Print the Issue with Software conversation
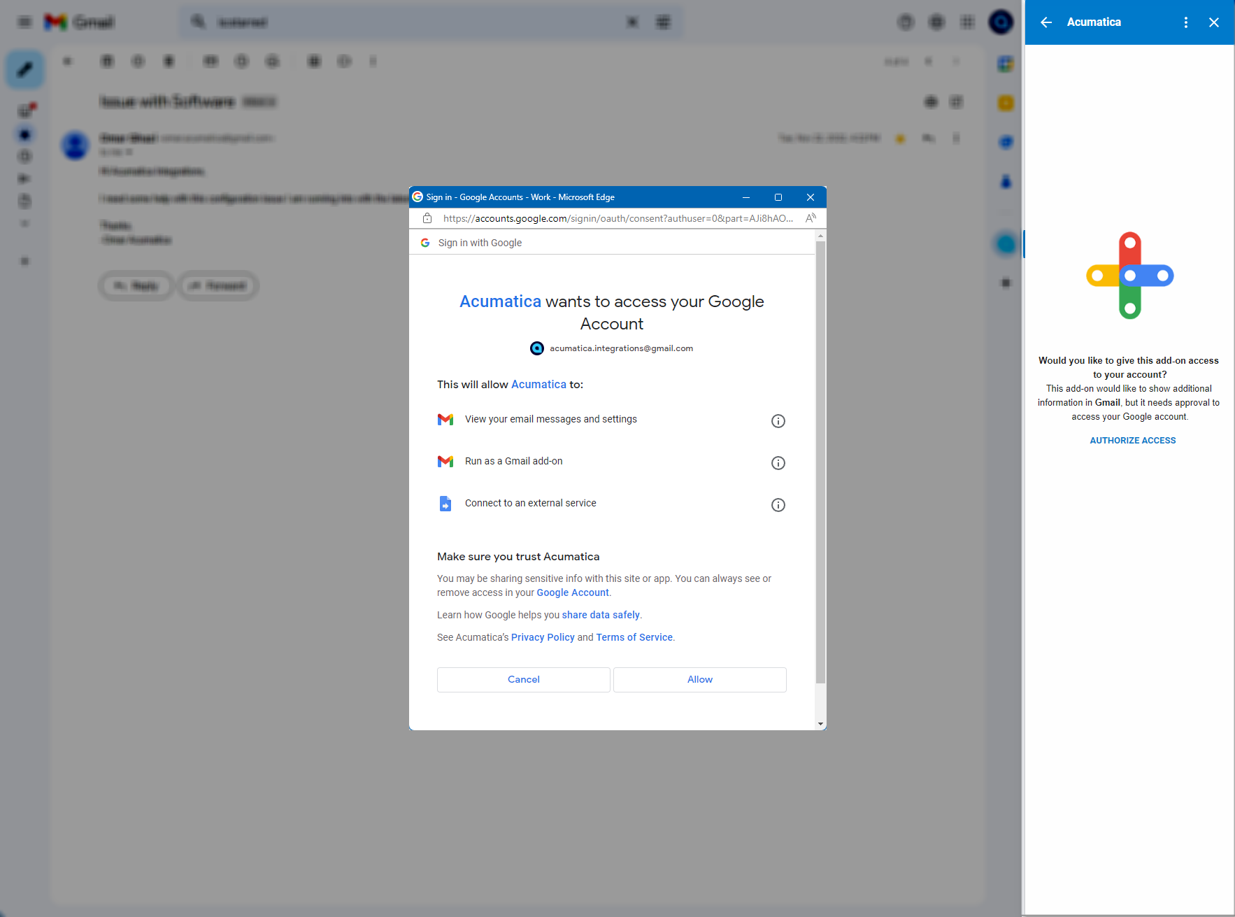This screenshot has height=917, width=1235. tap(931, 102)
